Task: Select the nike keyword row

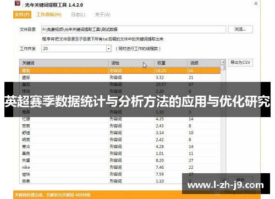Action: (120, 167)
